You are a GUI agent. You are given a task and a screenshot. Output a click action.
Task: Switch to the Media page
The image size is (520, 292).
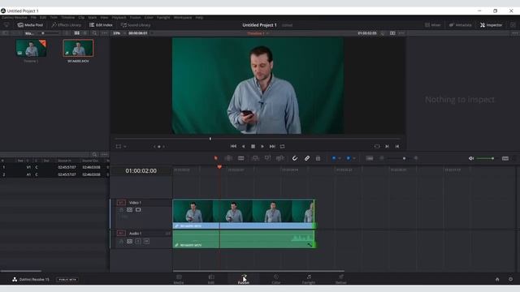pos(179,279)
